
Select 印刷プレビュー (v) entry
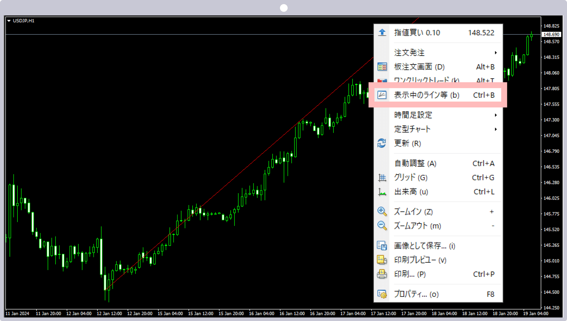click(438, 260)
